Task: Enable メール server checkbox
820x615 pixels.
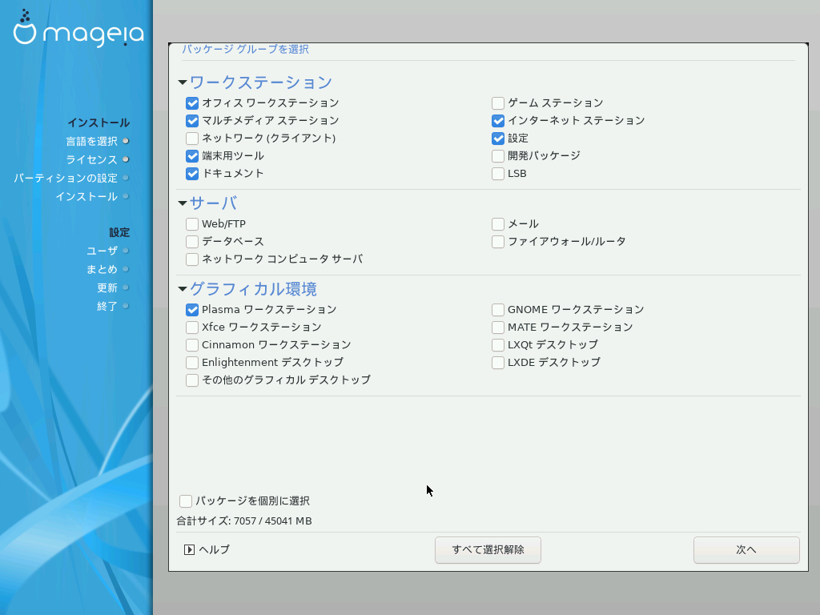Action: point(498,224)
